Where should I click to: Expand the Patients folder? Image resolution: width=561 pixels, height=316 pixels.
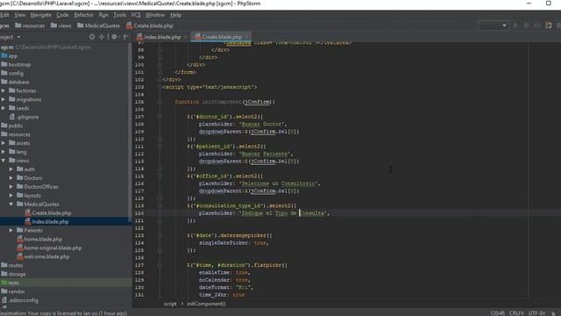[x=11, y=230]
